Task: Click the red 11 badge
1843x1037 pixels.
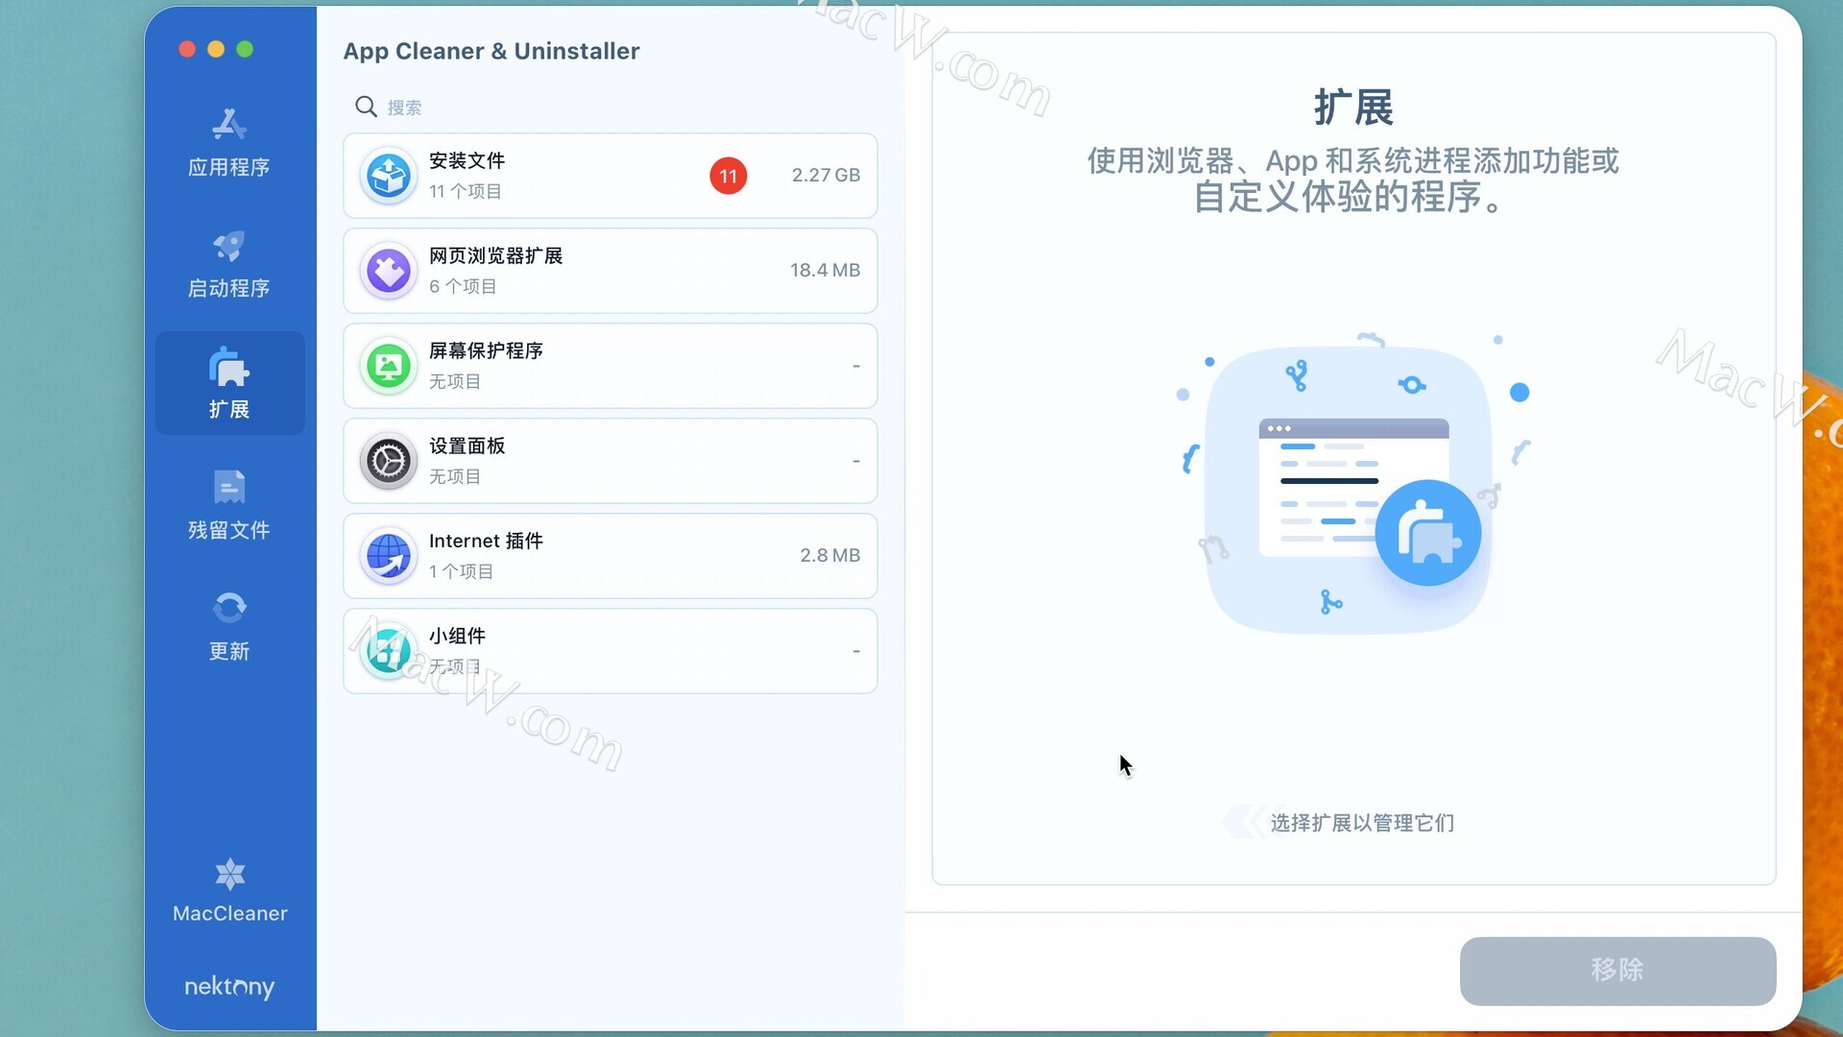Action: [729, 176]
